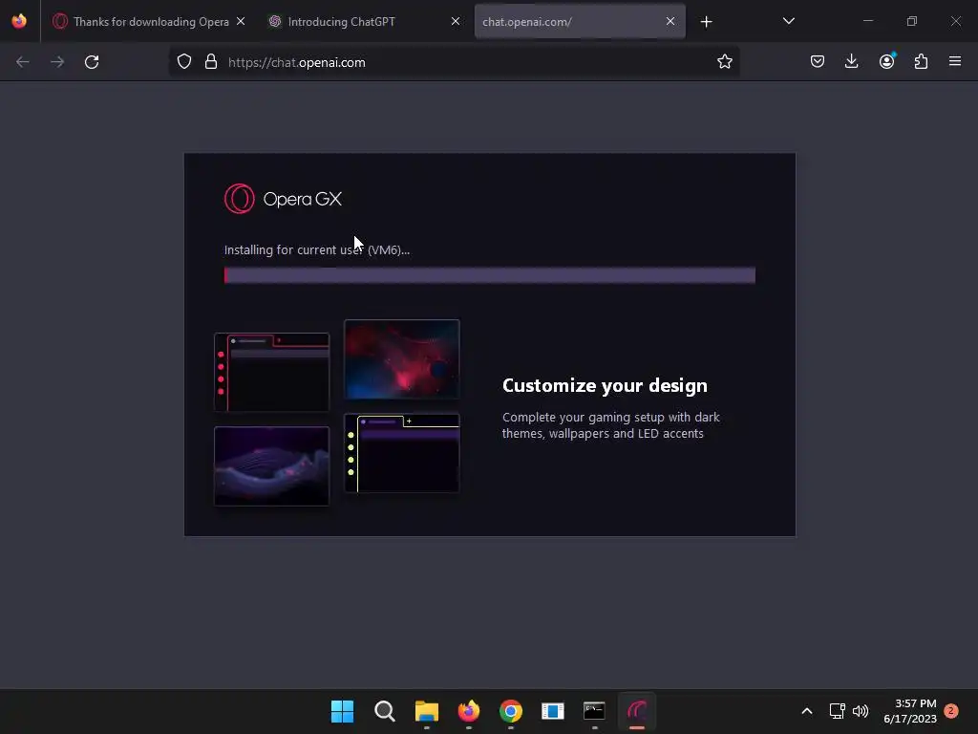This screenshot has width=978, height=734.
Task: Open the Firefox hamburger application menu
Action: [x=955, y=62]
